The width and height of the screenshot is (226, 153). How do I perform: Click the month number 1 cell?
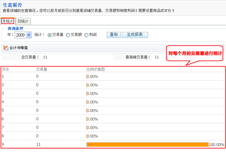click(3, 76)
